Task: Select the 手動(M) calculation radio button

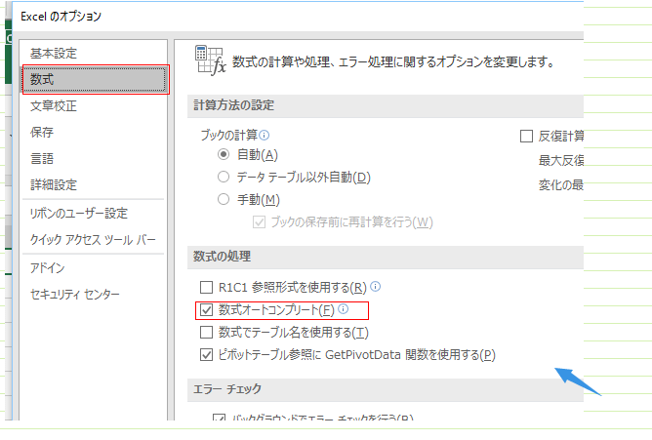Action: tap(224, 199)
